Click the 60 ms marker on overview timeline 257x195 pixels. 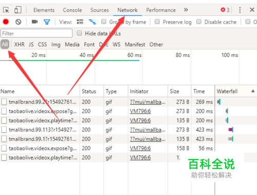click(x=134, y=55)
